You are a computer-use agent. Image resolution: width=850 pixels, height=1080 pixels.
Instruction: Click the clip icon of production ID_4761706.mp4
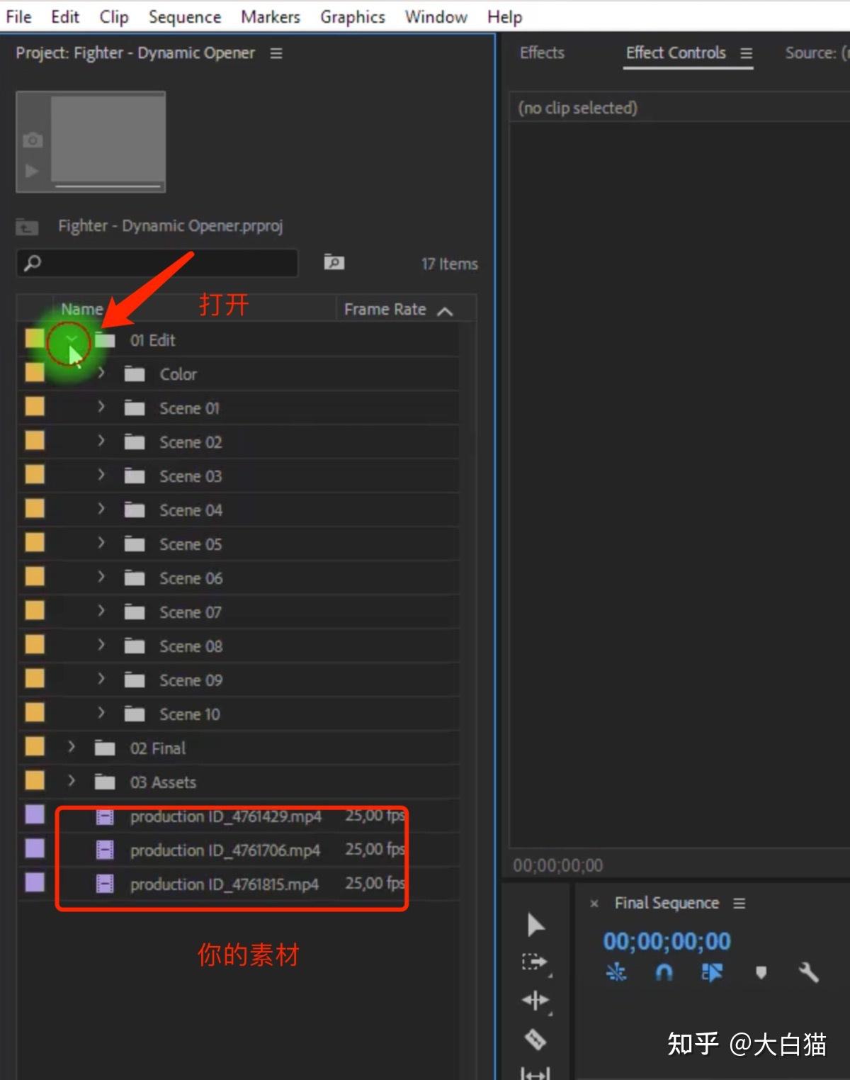105,850
